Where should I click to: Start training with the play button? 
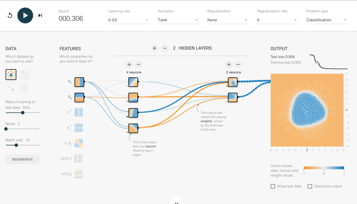click(x=25, y=15)
